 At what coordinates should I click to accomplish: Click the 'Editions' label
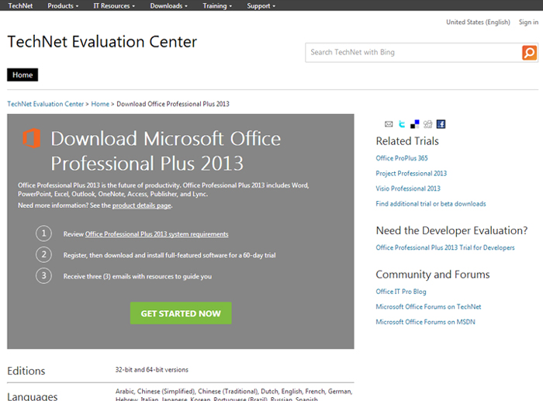click(x=26, y=371)
